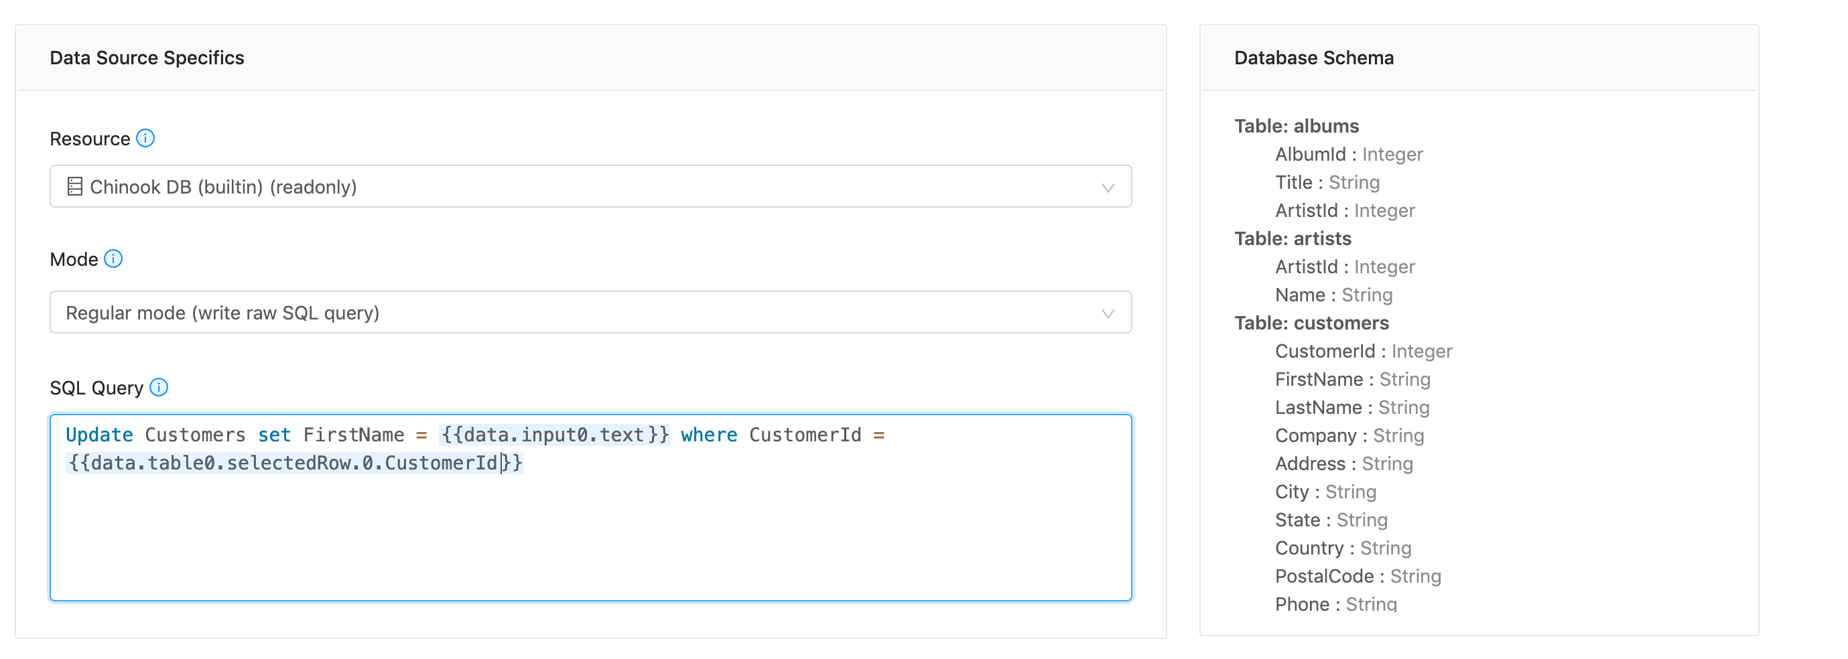Select ArtistId : Integer under artists
Screen dimensions: 1848x659
coord(1344,267)
